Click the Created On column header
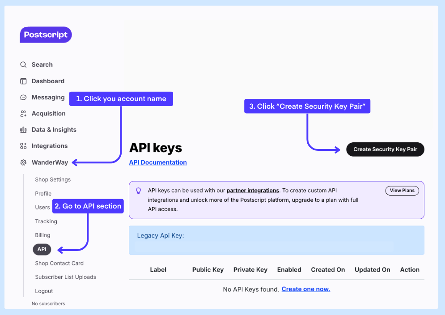Viewport: 445px width, 315px height. 328,270
